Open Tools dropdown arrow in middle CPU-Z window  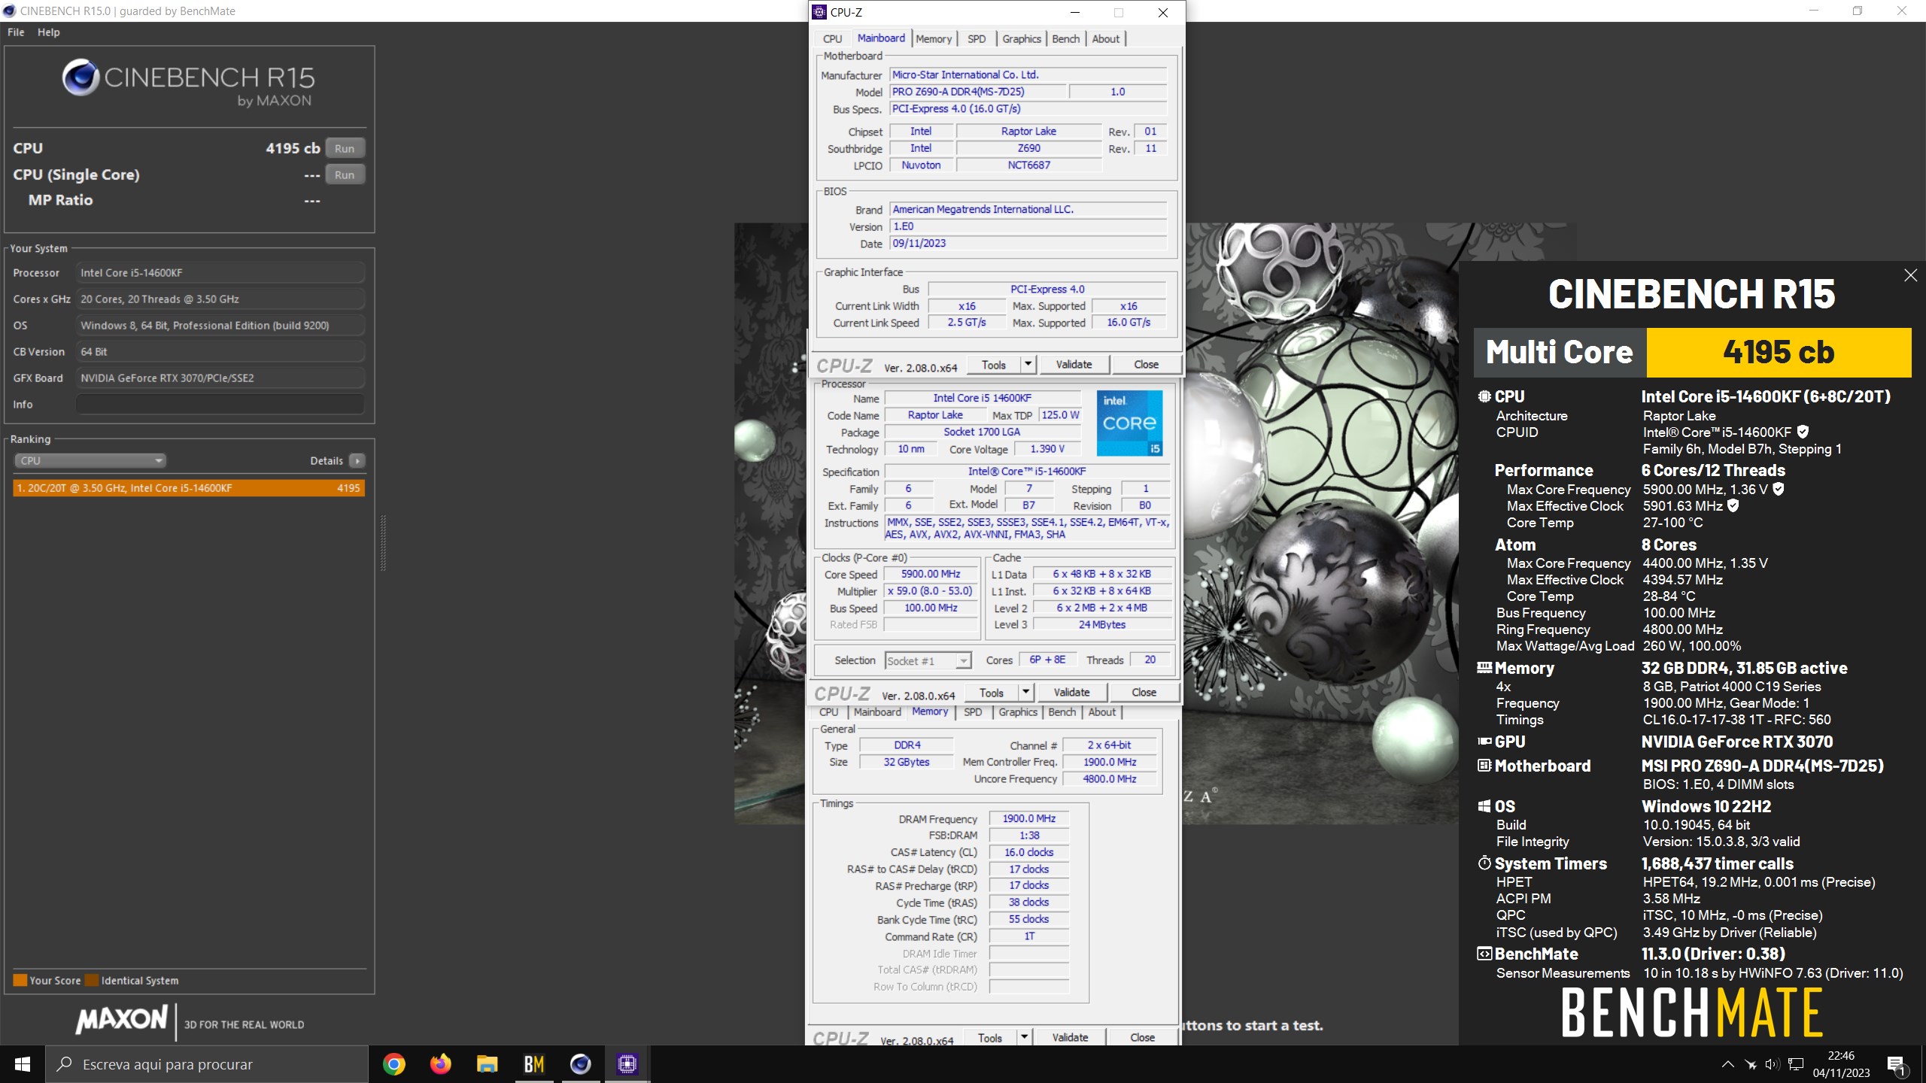(x=1025, y=692)
